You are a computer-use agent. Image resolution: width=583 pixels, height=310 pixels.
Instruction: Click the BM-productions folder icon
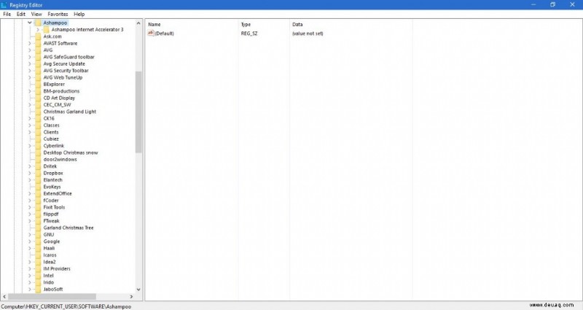coord(38,90)
